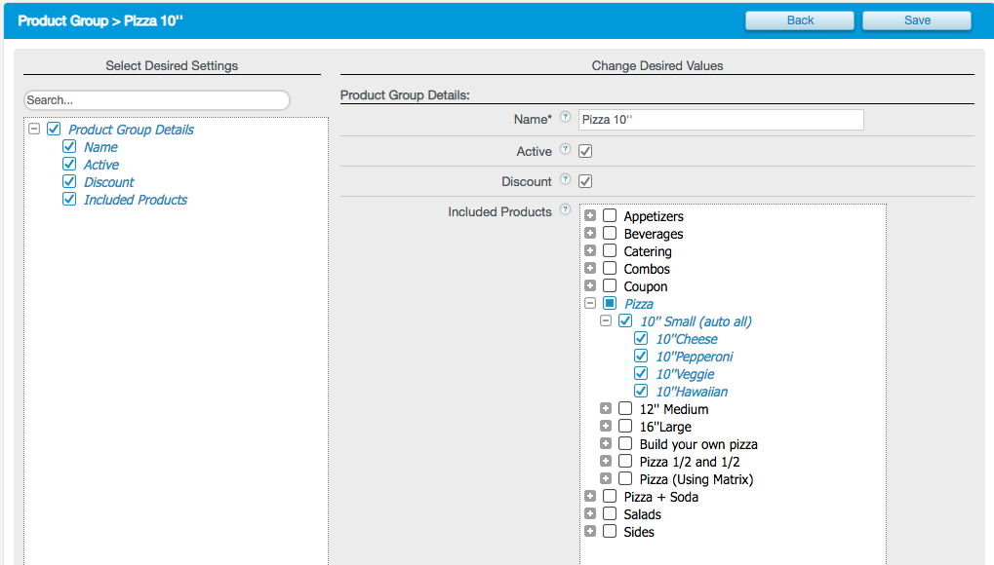
Task: Uncheck the Active checkbox in Product Group Details
Action: pyautogui.click(x=585, y=151)
